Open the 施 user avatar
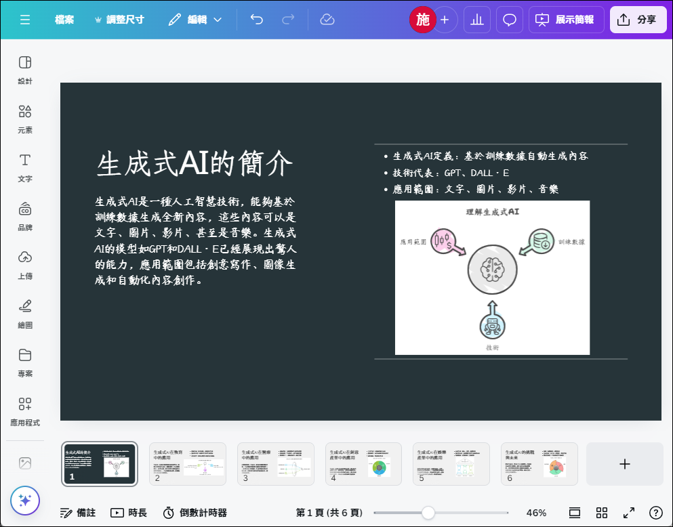Image resolution: width=673 pixels, height=527 pixels. 423,20
